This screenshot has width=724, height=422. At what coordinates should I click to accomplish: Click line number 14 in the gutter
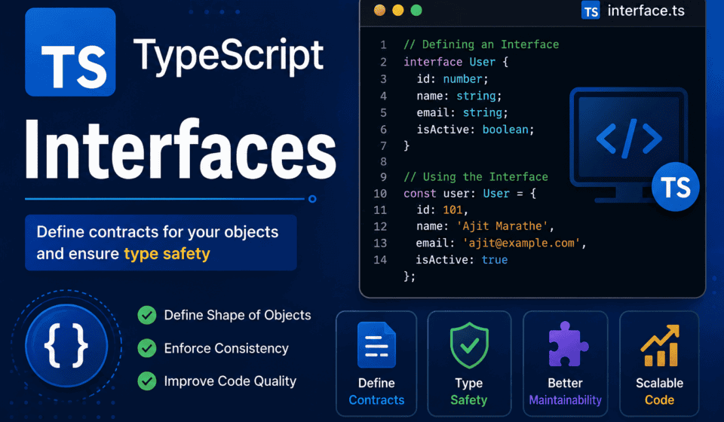tap(380, 260)
